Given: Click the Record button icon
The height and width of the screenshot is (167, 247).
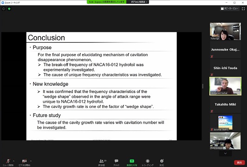Looking at the screenshot, I should (148, 161).
